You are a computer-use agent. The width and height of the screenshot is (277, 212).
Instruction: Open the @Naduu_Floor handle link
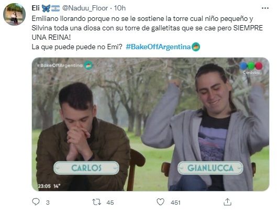[x=85, y=8]
